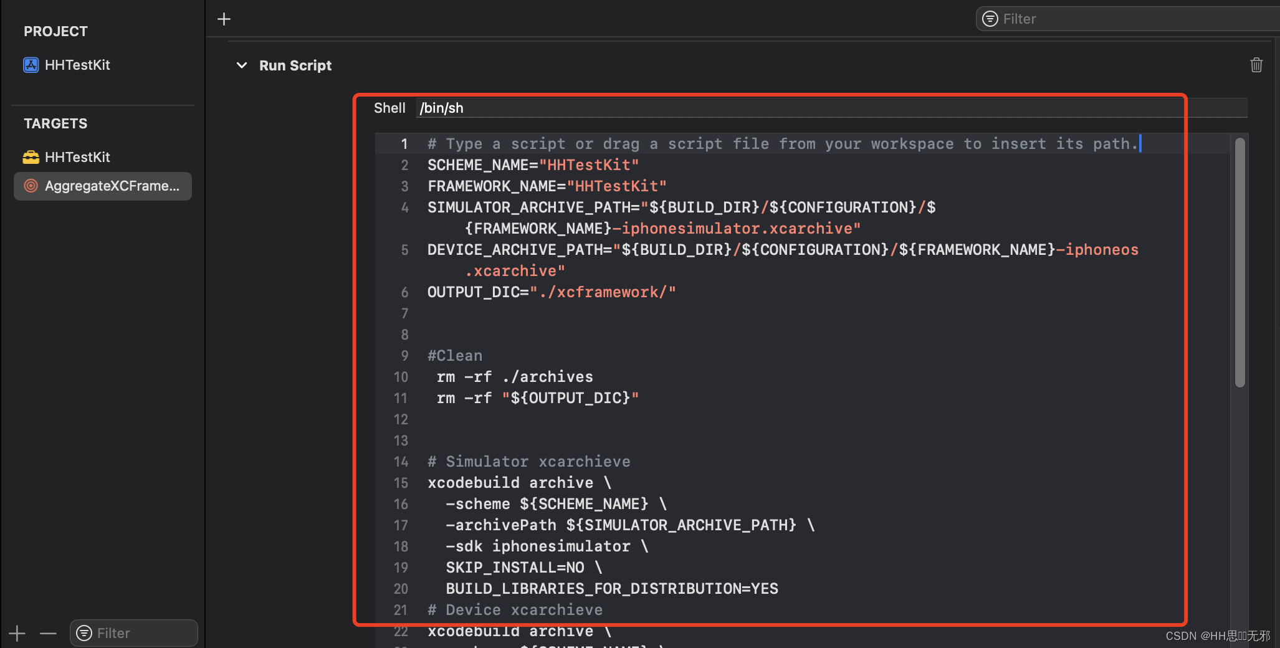Click the PROJECT section header
Image resolution: width=1280 pixels, height=648 pixels.
coord(56,31)
